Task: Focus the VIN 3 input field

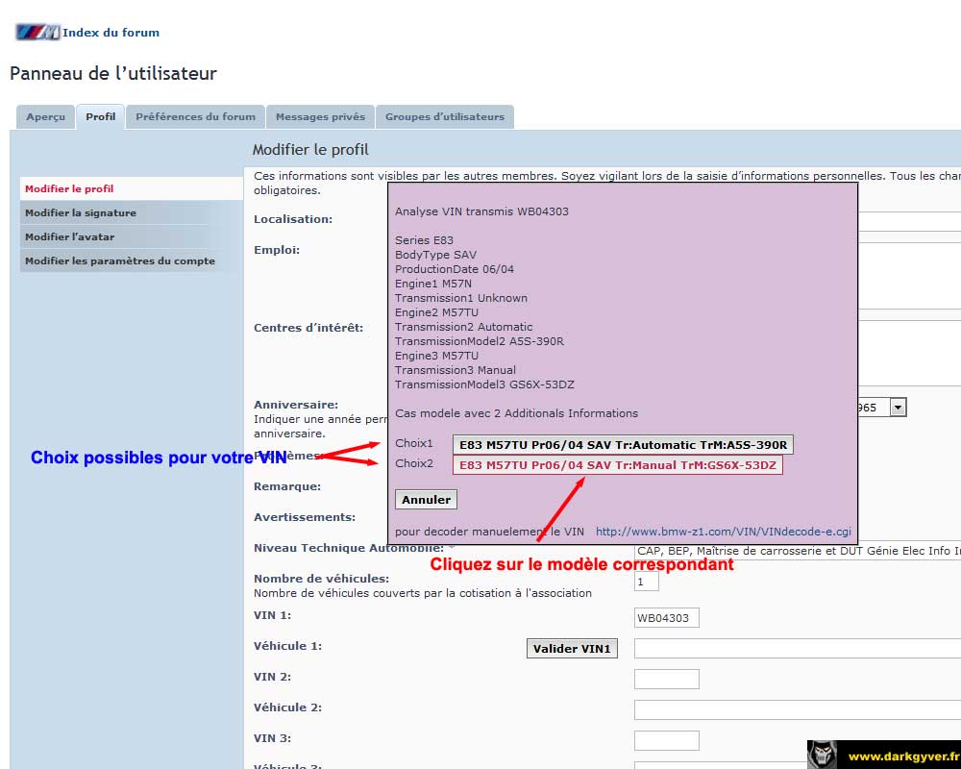Action: pos(666,740)
